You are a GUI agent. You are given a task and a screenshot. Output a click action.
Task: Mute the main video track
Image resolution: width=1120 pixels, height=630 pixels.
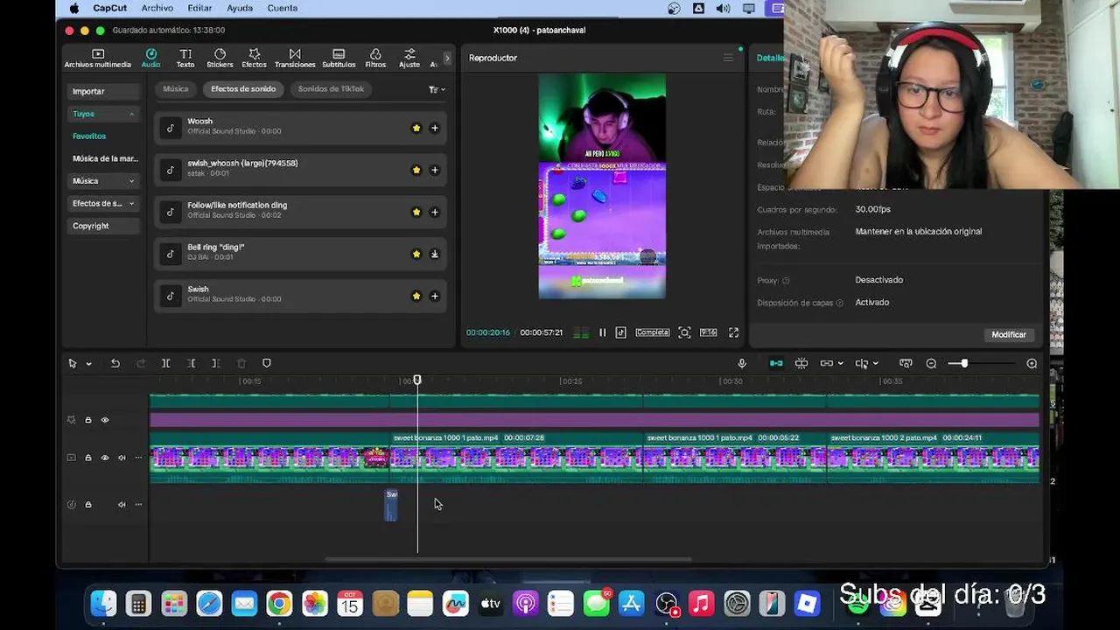coord(122,458)
